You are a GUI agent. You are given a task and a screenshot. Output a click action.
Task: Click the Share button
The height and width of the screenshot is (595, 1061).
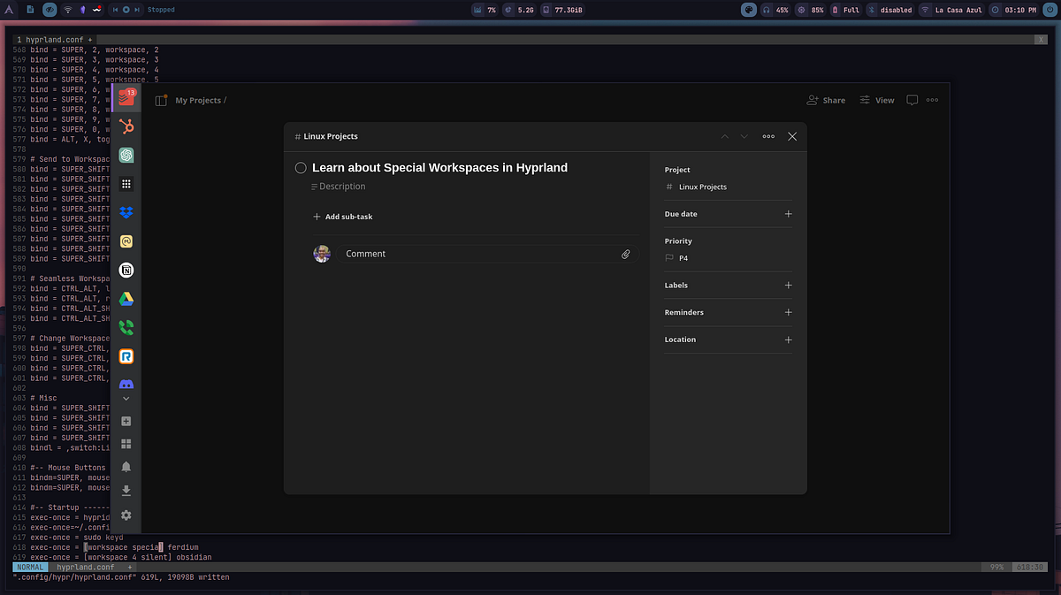[826, 100]
